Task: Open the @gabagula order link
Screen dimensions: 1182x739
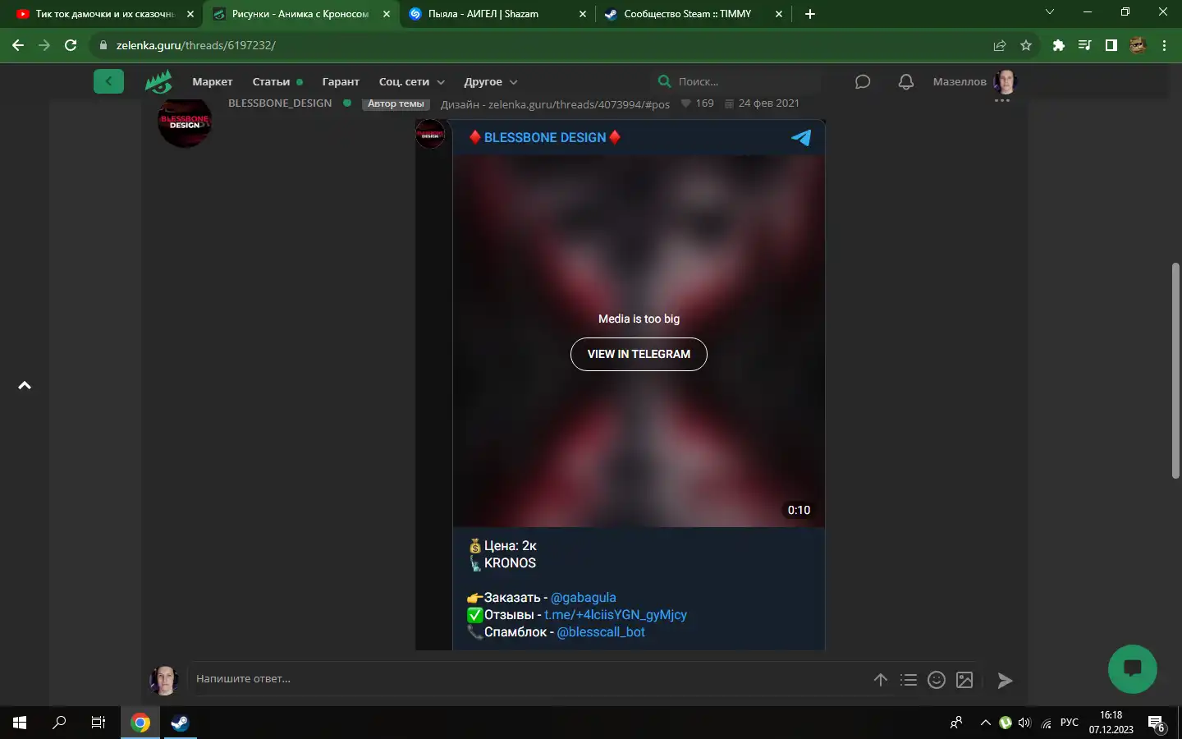Action: (x=583, y=598)
